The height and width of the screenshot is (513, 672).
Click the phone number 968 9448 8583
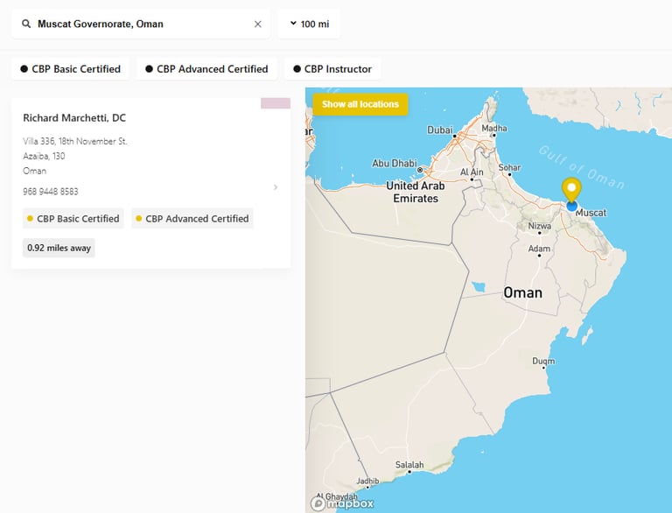point(51,192)
